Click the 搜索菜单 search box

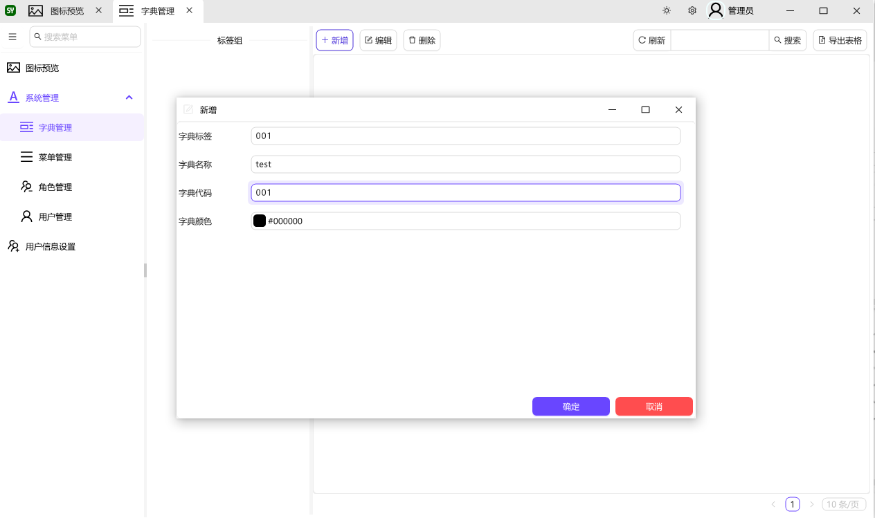85,37
